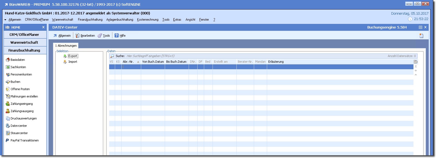This screenshot has width=436, height=158.
Task: Click the notes icon at toolbar right
Action: [x=421, y=36]
